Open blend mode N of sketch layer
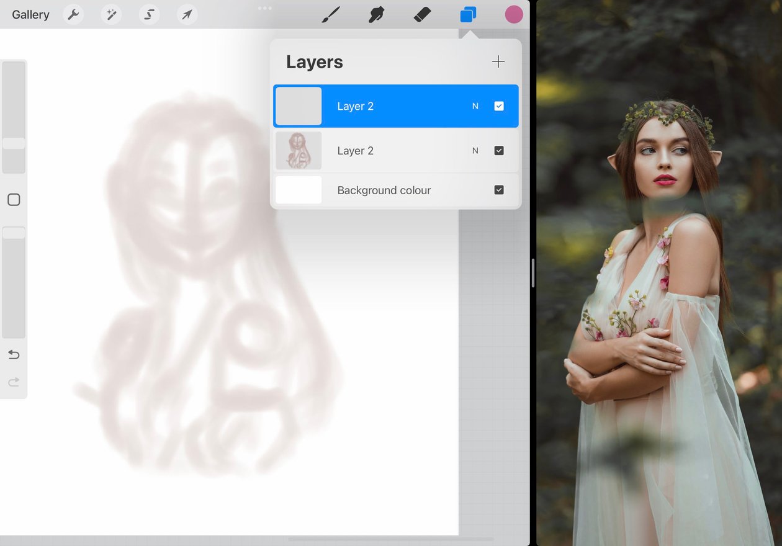The image size is (782, 546). click(475, 151)
